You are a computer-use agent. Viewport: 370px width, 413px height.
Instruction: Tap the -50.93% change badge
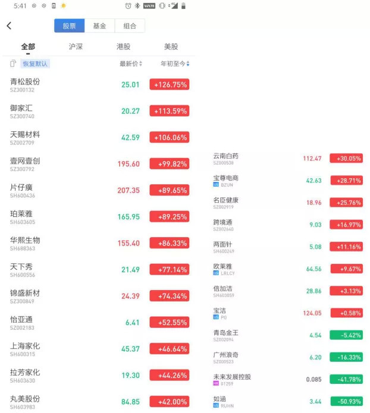pyautogui.click(x=346, y=401)
